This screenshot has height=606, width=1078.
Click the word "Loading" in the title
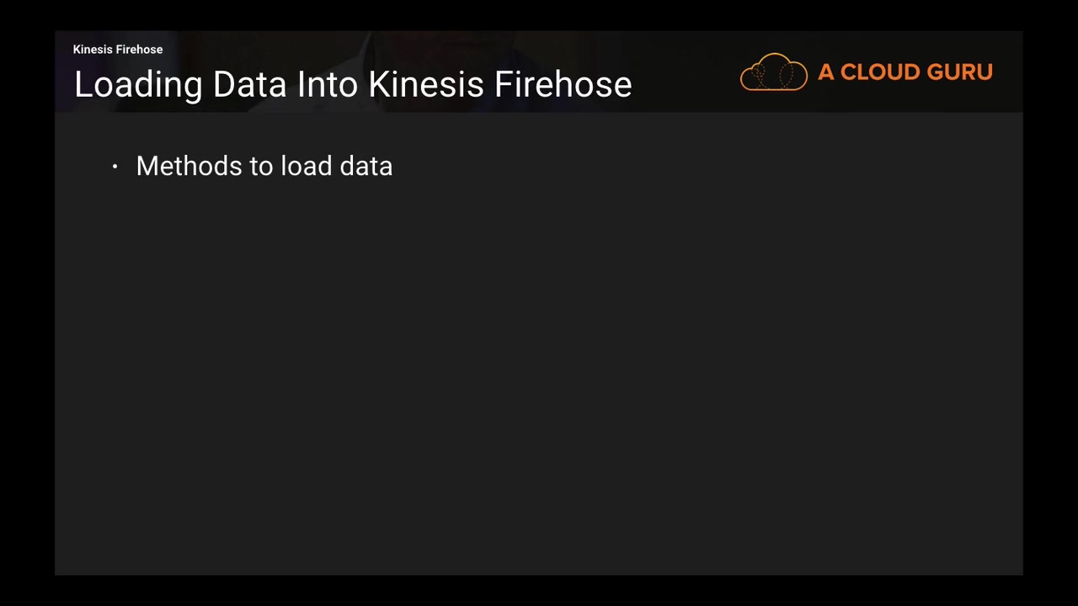[x=138, y=85]
